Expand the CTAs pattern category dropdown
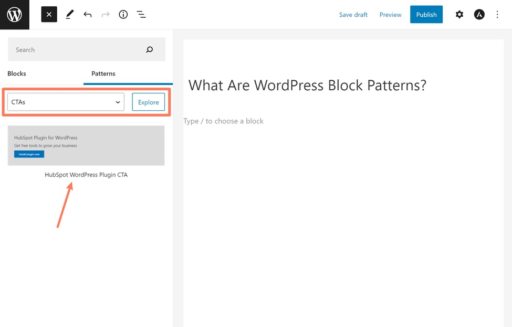Screen dimensions: 512x327 66,102
